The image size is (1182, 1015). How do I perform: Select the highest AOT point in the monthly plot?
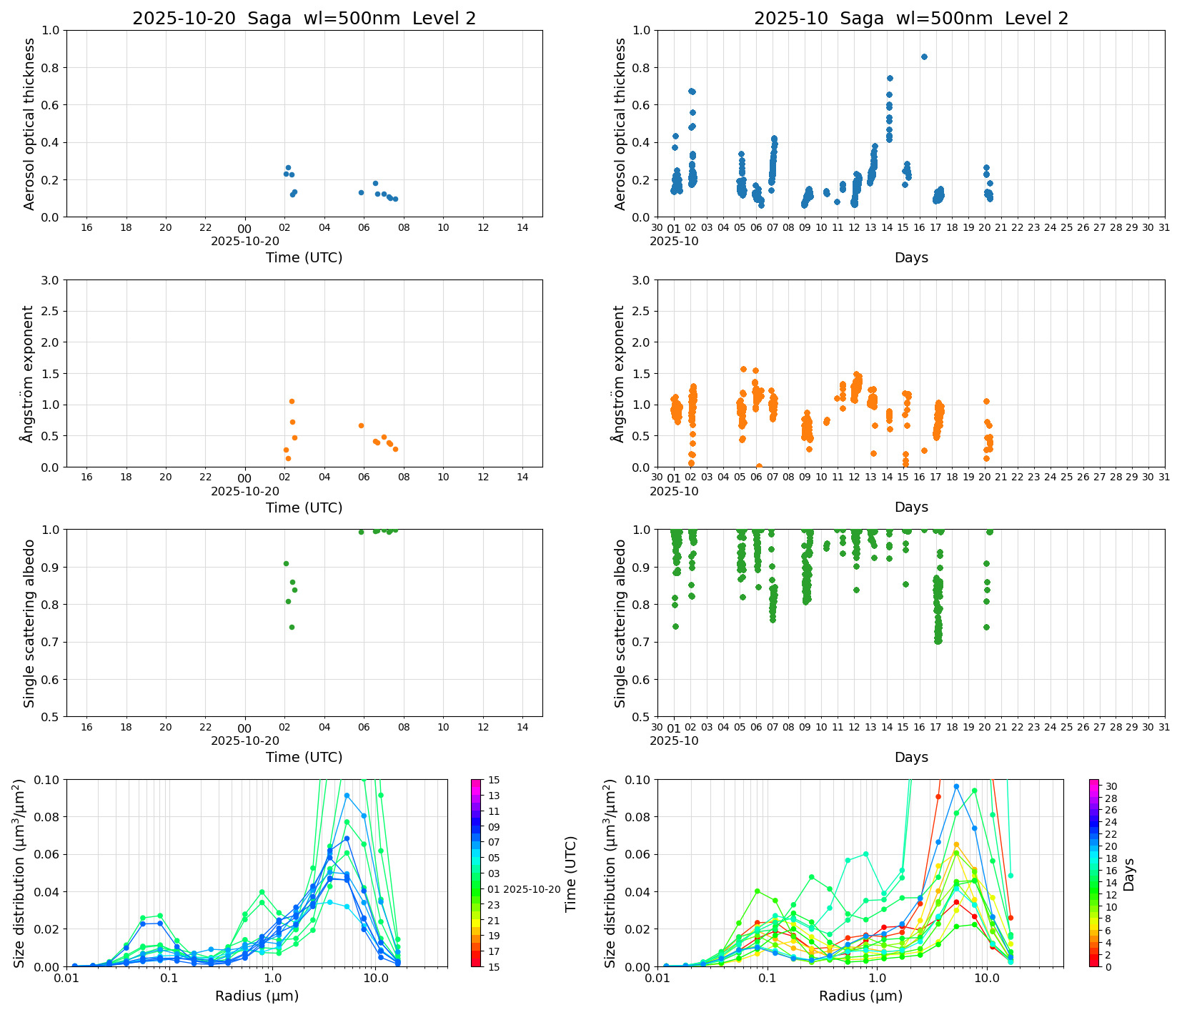tap(924, 56)
